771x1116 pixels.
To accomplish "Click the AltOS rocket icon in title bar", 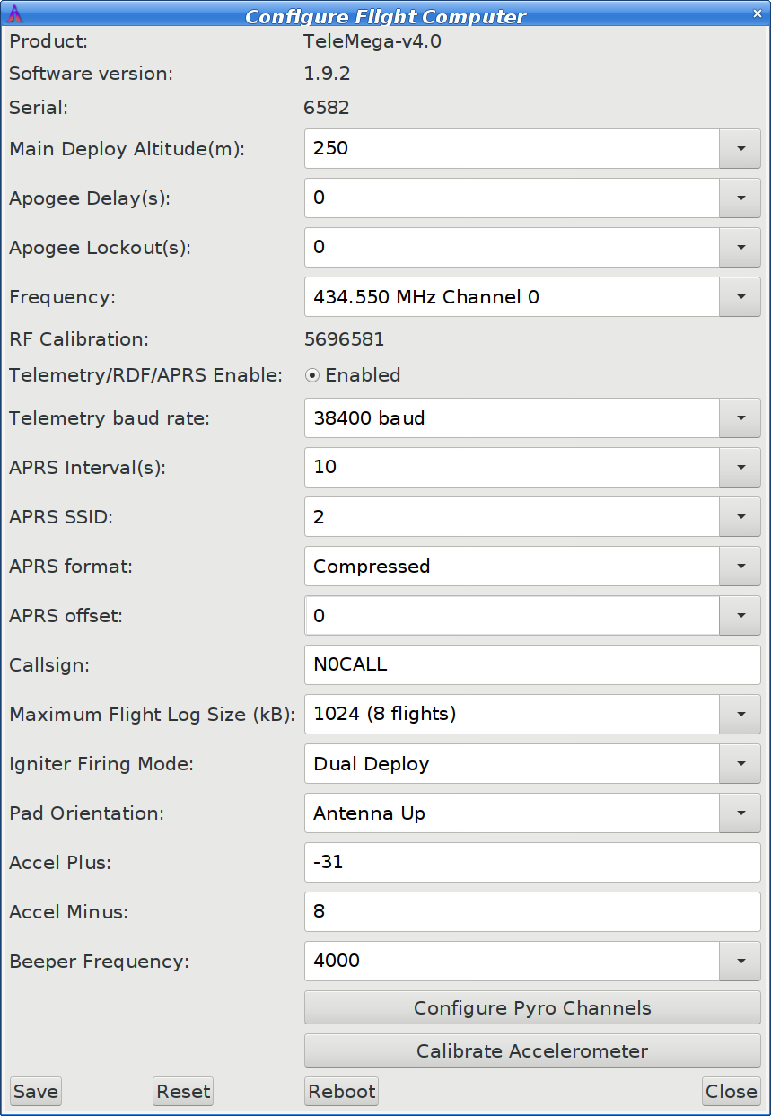I will pyautogui.click(x=15, y=14).
